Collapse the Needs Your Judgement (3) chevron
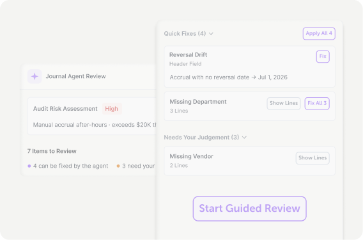363x240 pixels. click(x=244, y=138)
